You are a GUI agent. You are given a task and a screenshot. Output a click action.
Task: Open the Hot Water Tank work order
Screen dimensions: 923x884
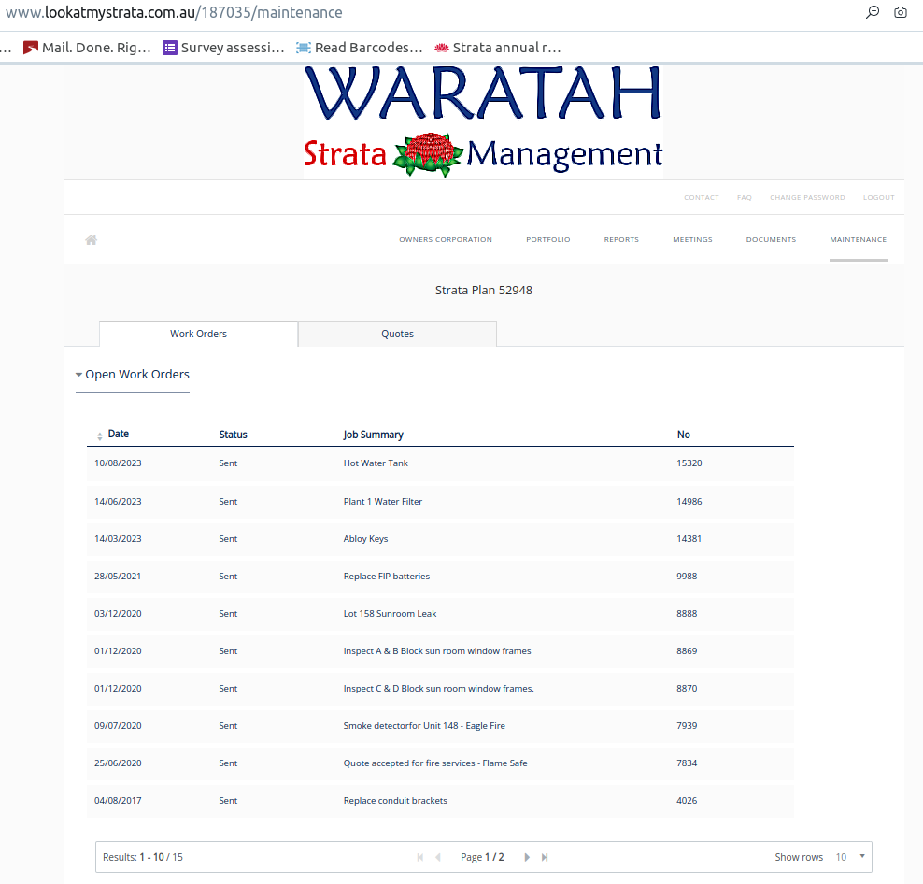point(376,463)
